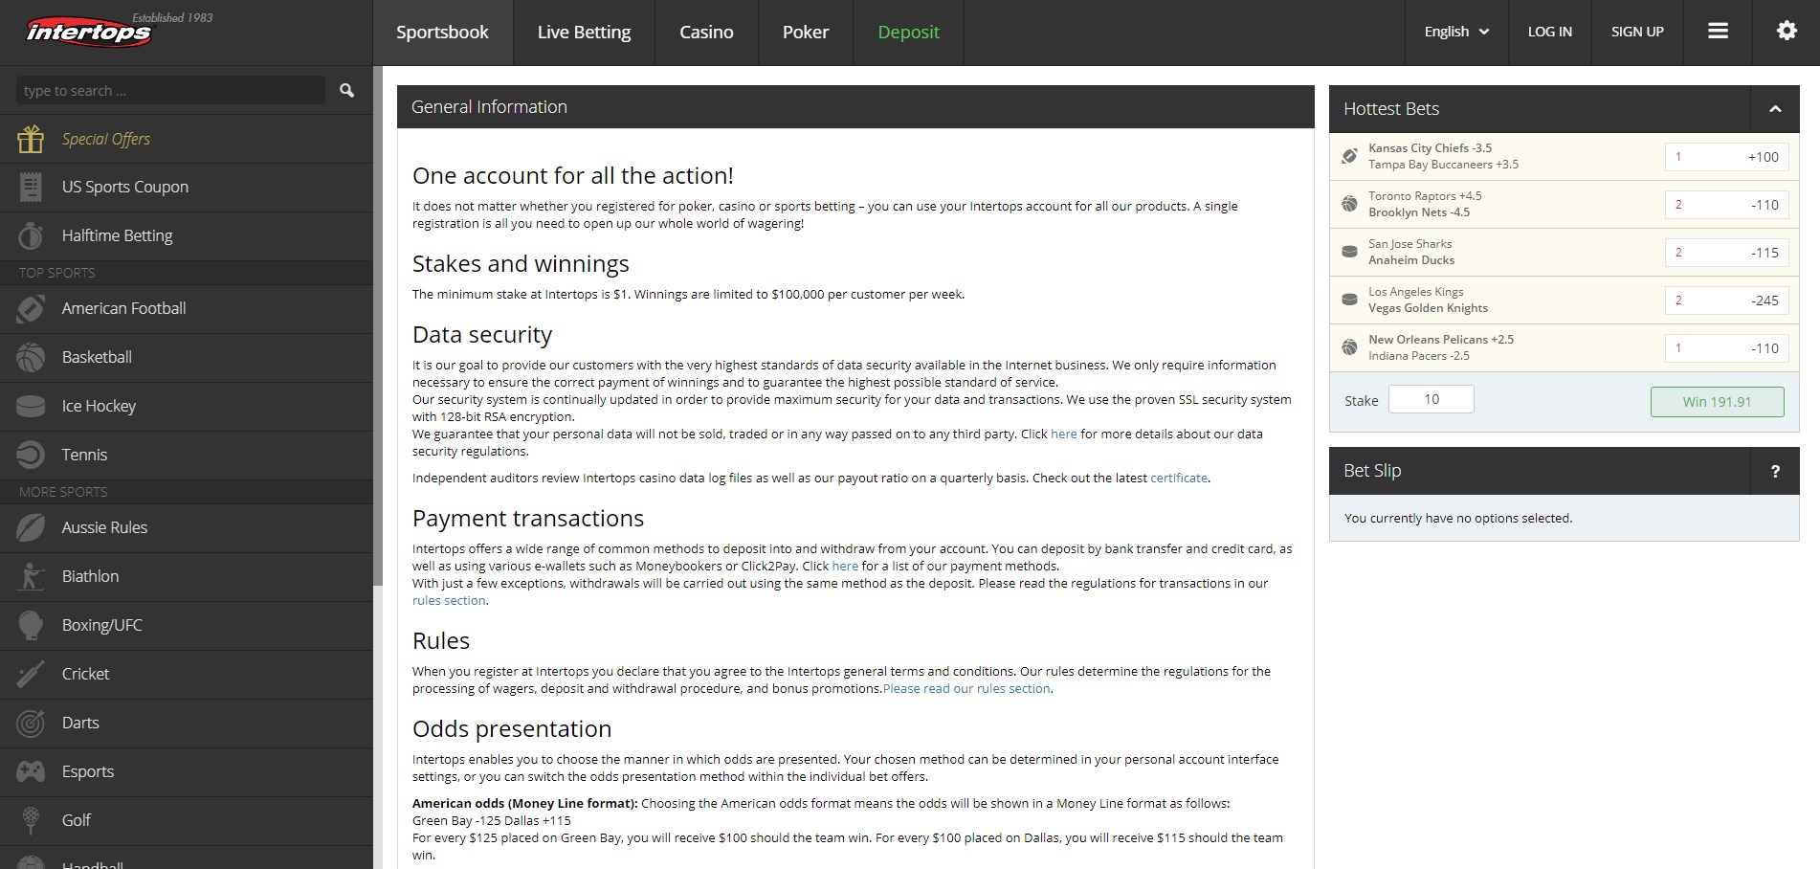Select Basketball label in sidebar
This screenshot has height=869, width=1820.
tap(97, 357)
